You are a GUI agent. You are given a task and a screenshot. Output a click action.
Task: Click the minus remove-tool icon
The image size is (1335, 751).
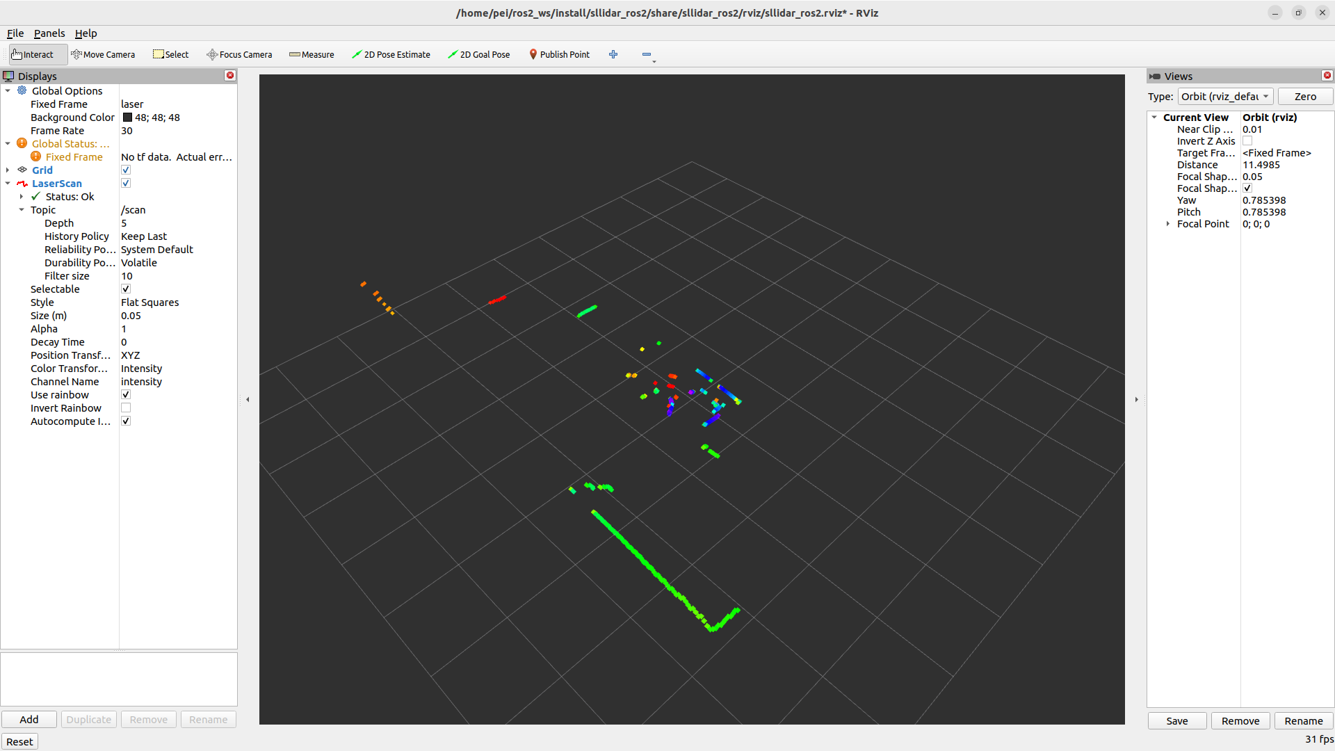647,54
